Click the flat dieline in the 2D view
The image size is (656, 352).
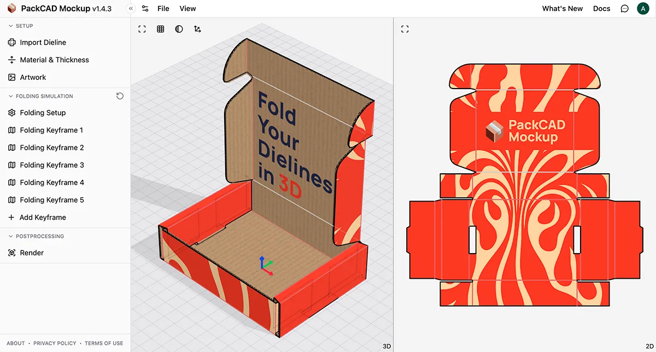pyautogui.click(x=524, y=184)
